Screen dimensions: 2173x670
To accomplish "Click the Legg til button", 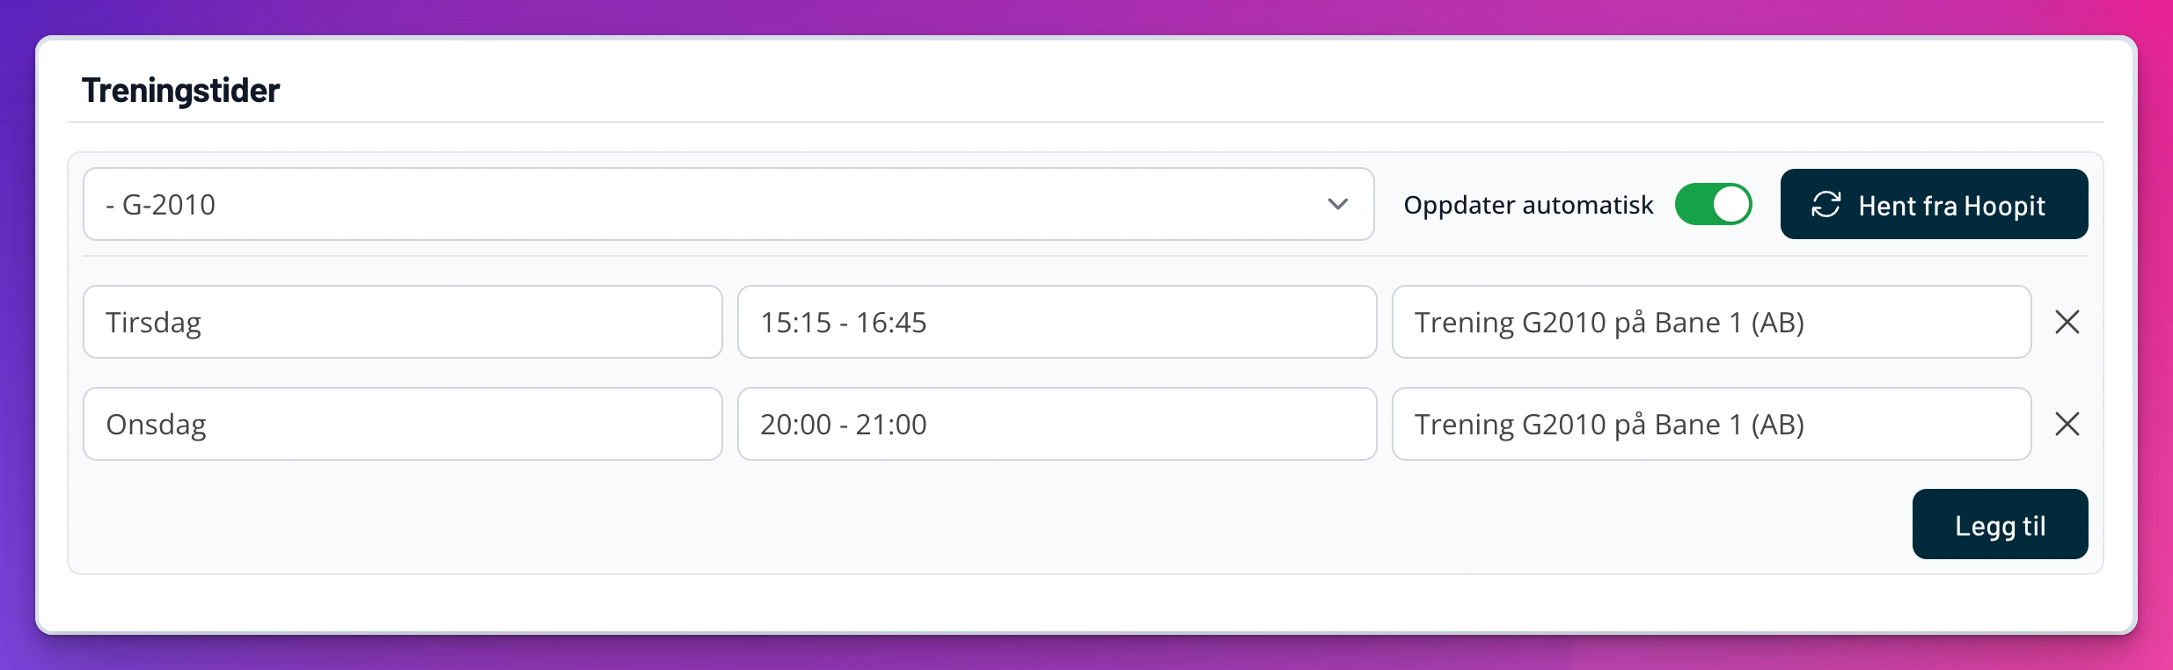I will pyautogui.click(x=2000, y=525).
